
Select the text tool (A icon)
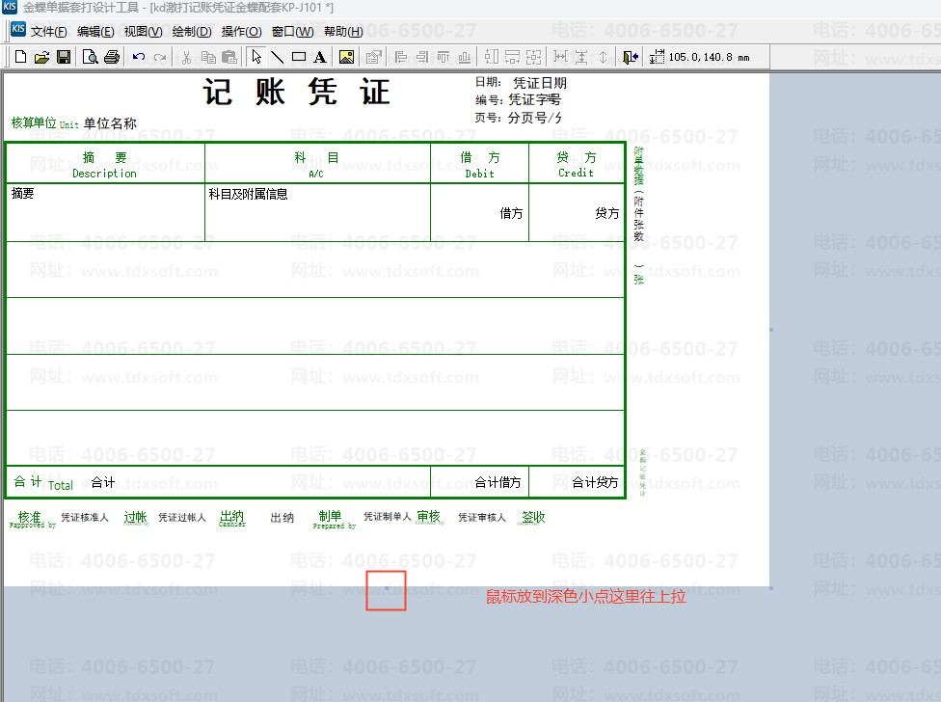pos(319,57)
